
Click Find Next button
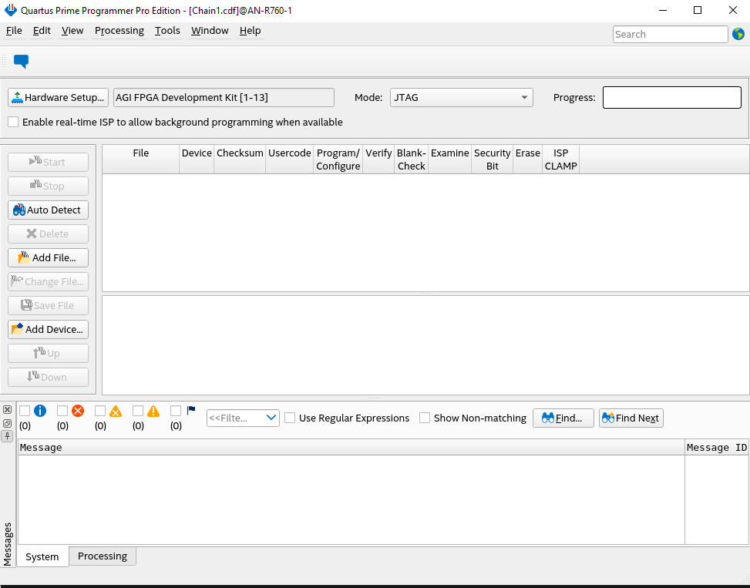tap(631, 418)
